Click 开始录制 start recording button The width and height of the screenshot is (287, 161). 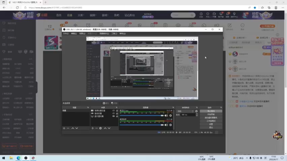[x=211, y=114]
